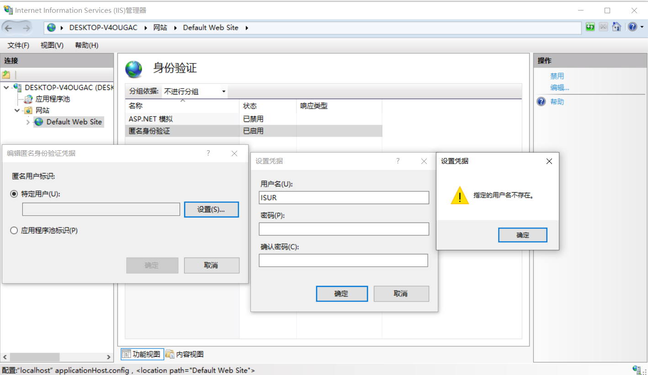Open breadcrumb arrow after Default Web Site
648x375 pixels.
[x=247, y=28]
